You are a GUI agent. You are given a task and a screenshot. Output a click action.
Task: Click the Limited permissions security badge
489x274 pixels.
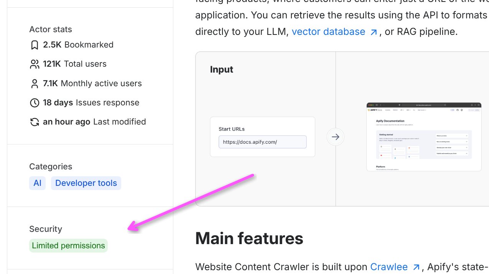click(x=68, y=246)
